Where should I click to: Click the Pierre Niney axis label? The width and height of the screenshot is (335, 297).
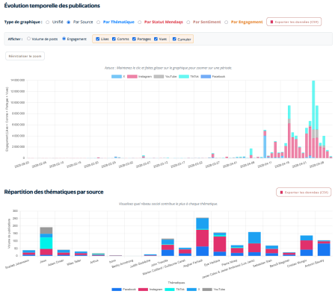(x=230, y=263)
